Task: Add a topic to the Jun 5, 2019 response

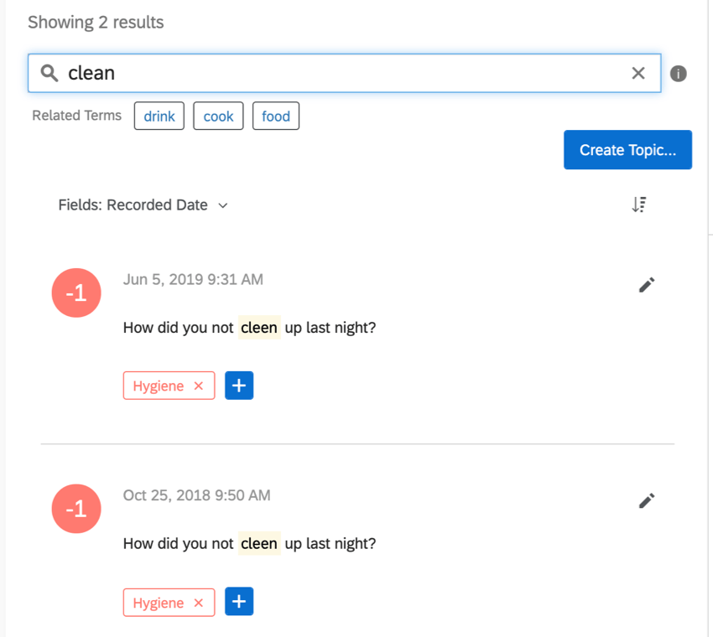Action: (x=239, y=386)
